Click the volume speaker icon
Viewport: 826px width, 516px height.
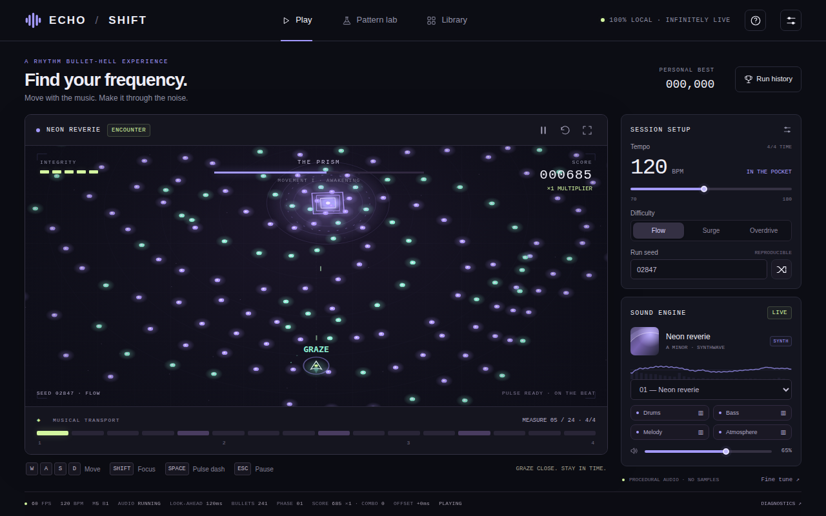point(634,451)
